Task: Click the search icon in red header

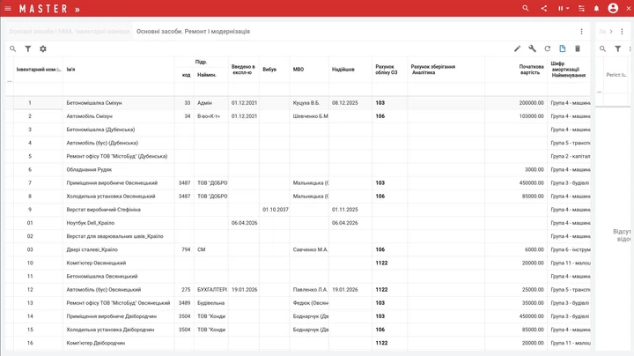Action: (525, 8)
